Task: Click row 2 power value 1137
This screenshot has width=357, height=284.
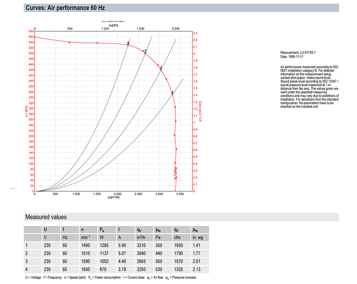Action: click(x=104, y=253)
